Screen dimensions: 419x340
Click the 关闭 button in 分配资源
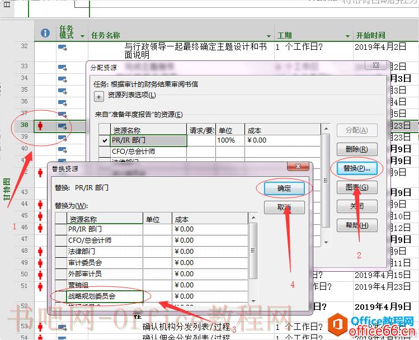coord(357,206)
